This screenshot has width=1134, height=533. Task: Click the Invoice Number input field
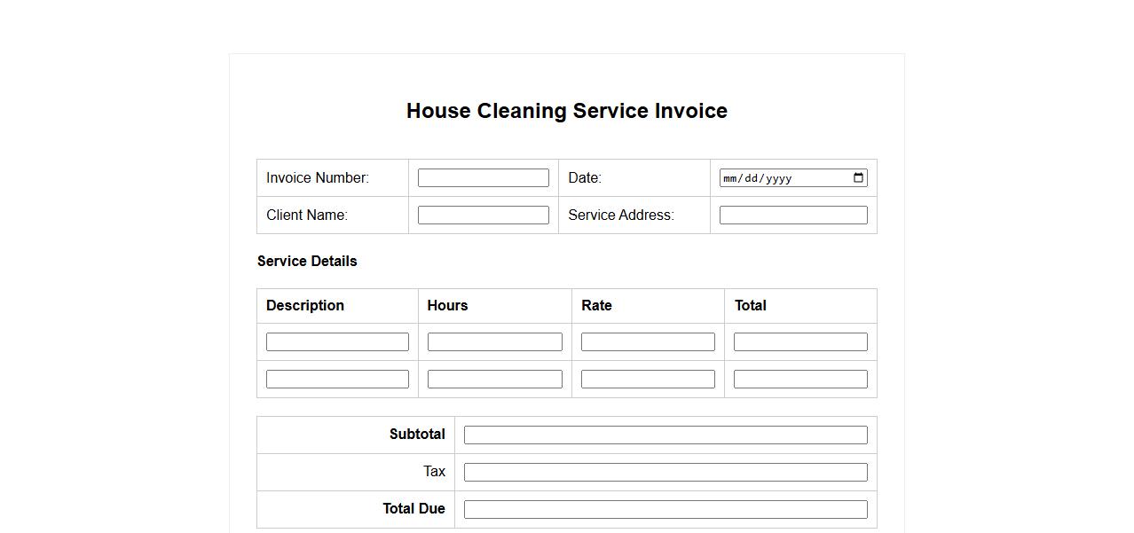click(x=483, y=178)
